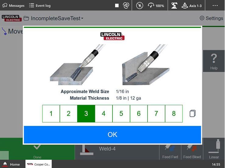
Task: Select weld preset 1
Action: tap(51, 114)
